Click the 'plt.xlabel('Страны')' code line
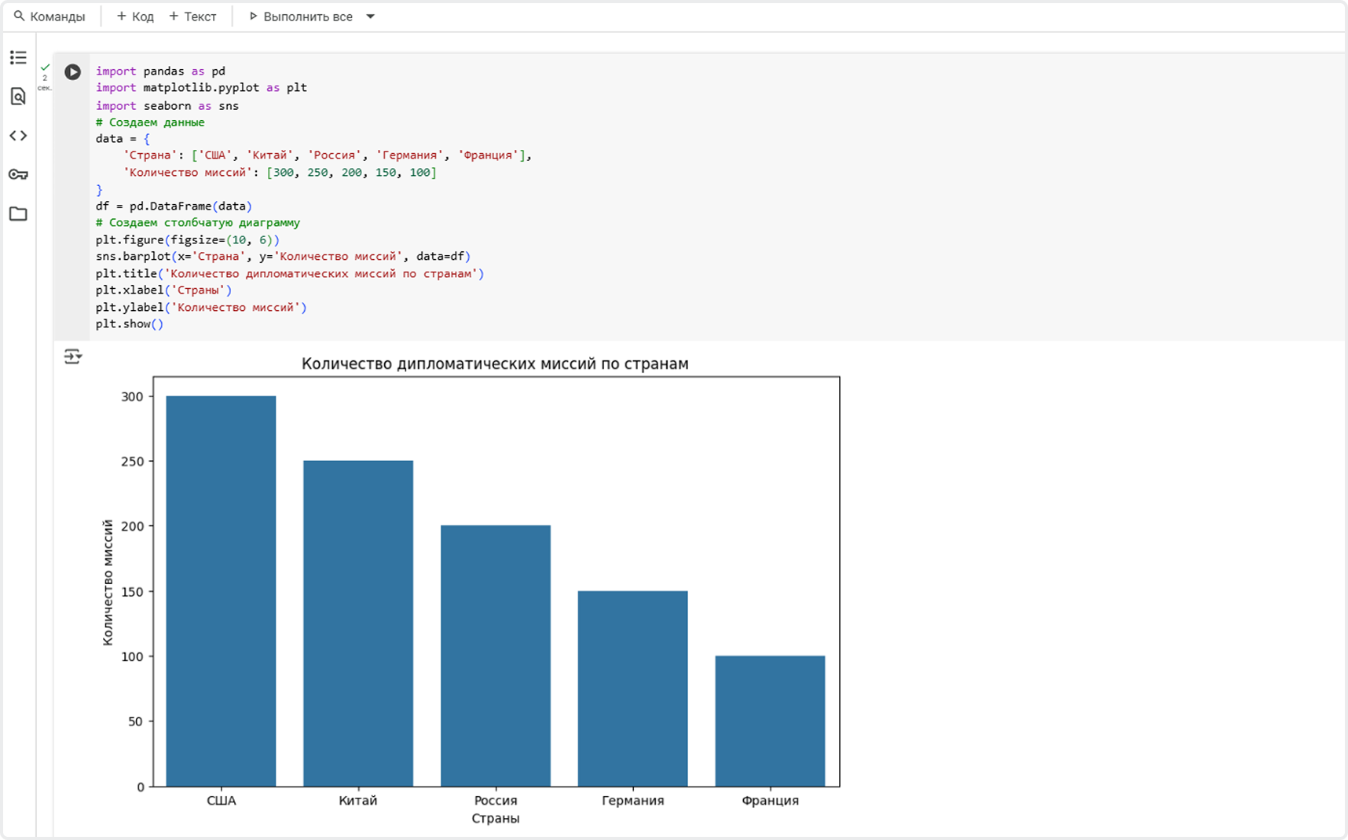The width and height of the screenshot is (1348, 840). (x=163, y=290)
